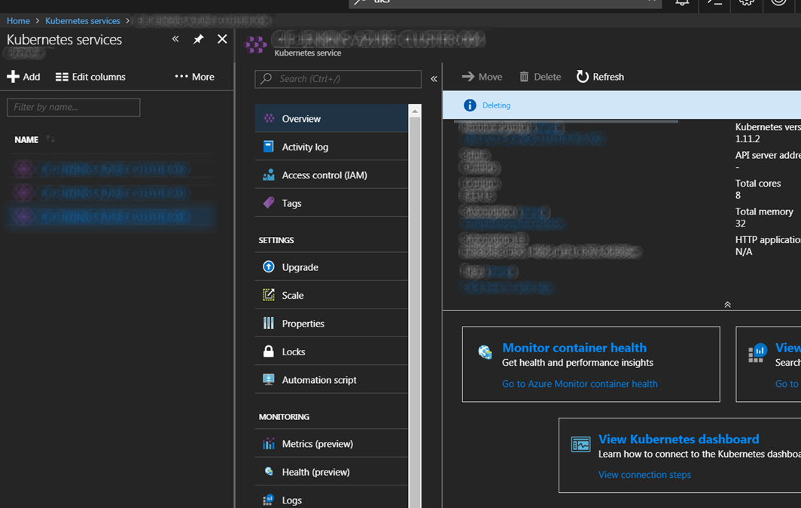The image size is (801, 508).
Task: Click the Total memory value 32
Action: 740,224
